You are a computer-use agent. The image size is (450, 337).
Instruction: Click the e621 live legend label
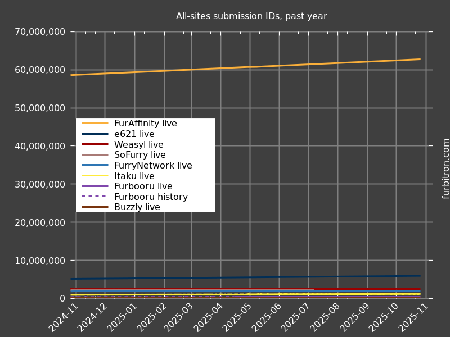[134, 134]
